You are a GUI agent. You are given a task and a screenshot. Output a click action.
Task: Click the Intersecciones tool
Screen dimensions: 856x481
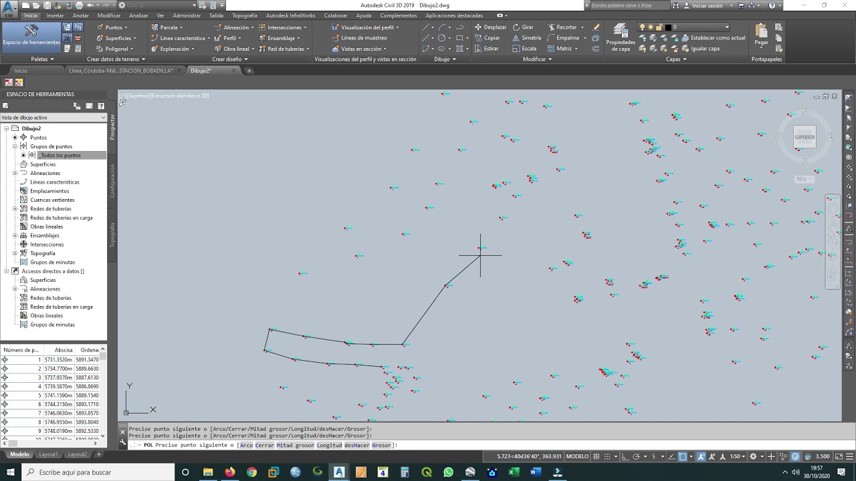pos(282,27)
